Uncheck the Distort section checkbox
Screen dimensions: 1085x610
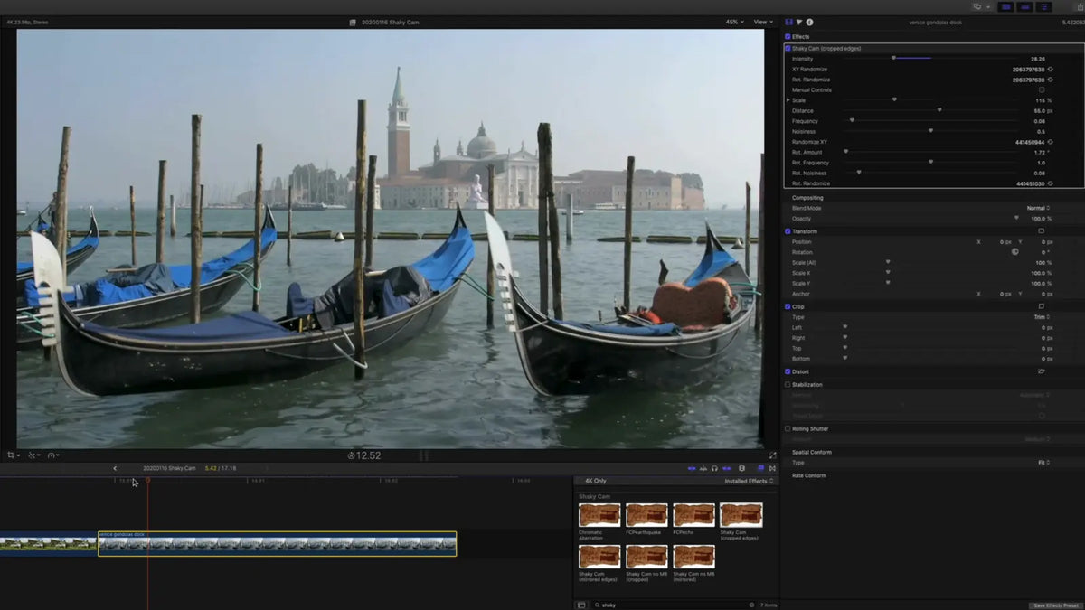click(x=788, y=371)
